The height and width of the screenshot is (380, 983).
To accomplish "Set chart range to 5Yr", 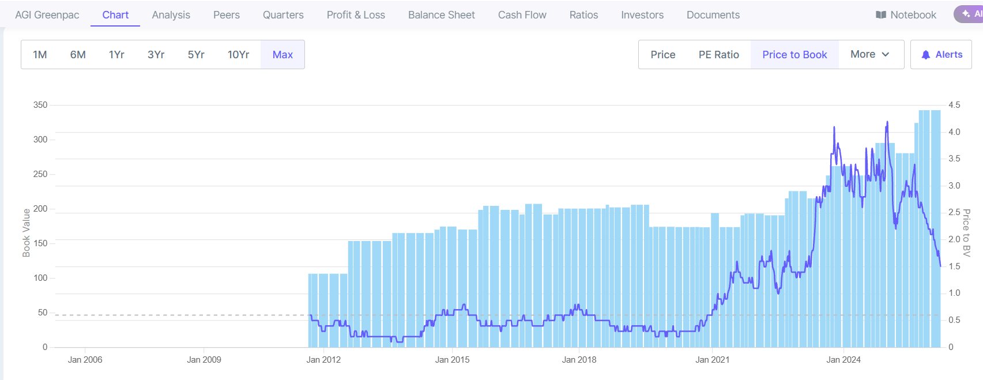I will pos(196,55).
